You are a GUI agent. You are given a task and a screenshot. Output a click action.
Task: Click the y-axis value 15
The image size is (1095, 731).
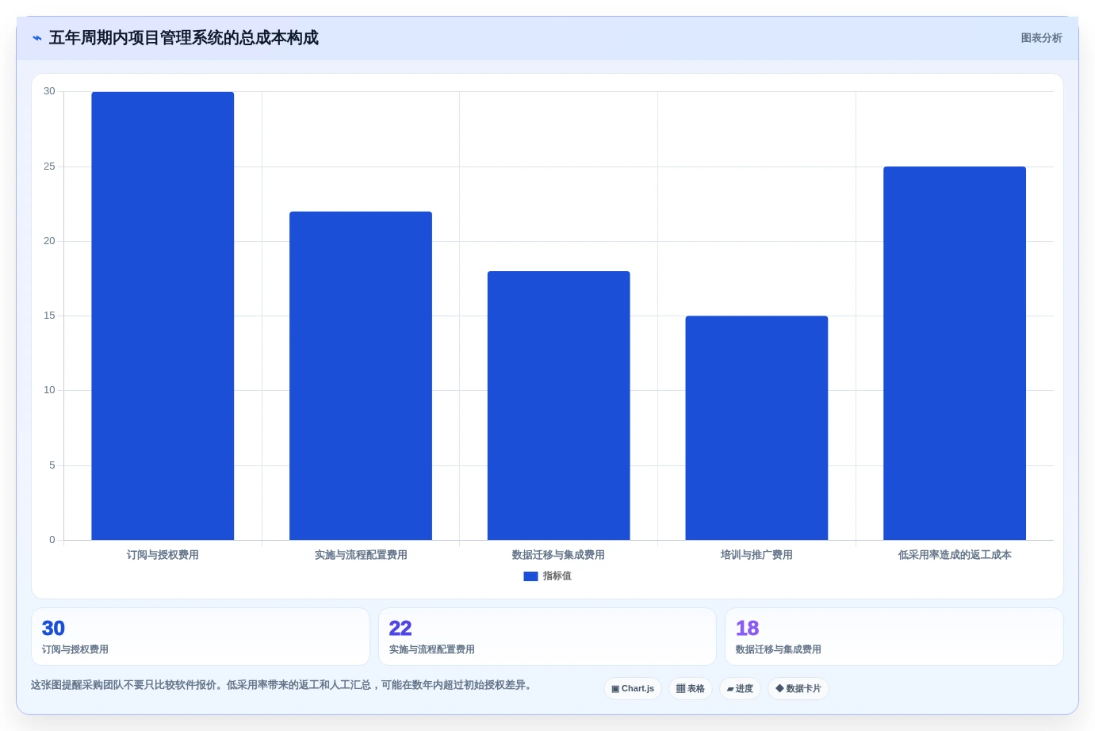49,316
